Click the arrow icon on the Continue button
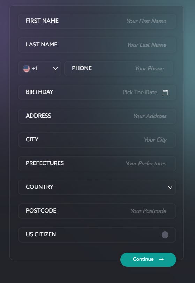This screenshot has width=195, height=283. [162, 259]
